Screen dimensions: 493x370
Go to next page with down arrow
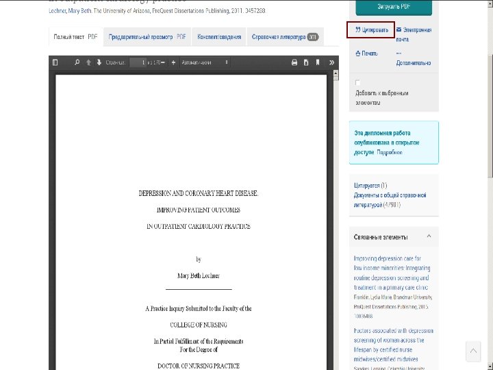click(99, 62)
